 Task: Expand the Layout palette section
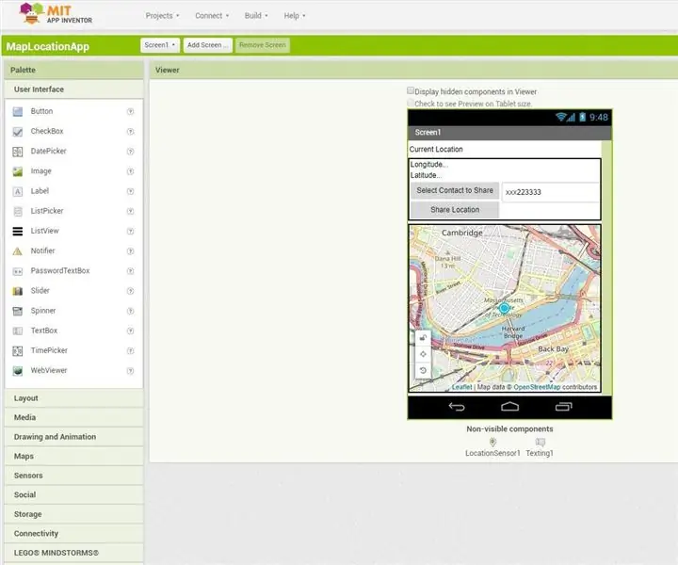coord(74,398)
